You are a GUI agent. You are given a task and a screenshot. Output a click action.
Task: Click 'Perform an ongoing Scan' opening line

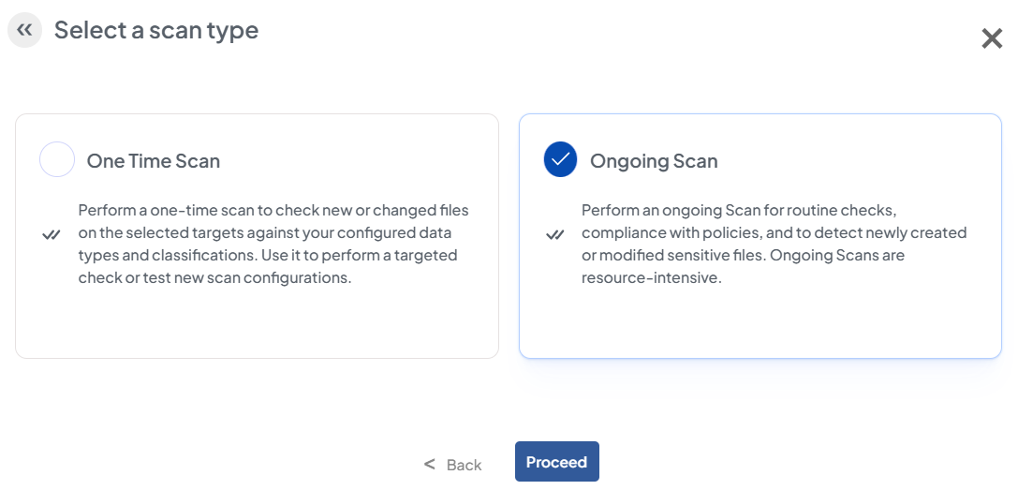[688, 210]
